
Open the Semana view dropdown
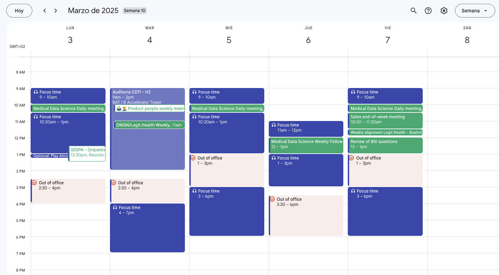point(475,11)
